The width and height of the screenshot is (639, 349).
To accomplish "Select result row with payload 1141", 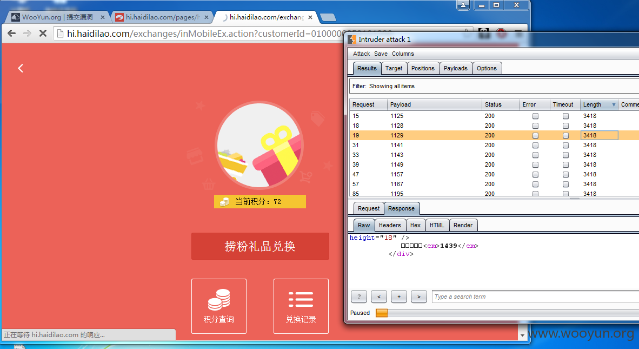I will point(494,145).
